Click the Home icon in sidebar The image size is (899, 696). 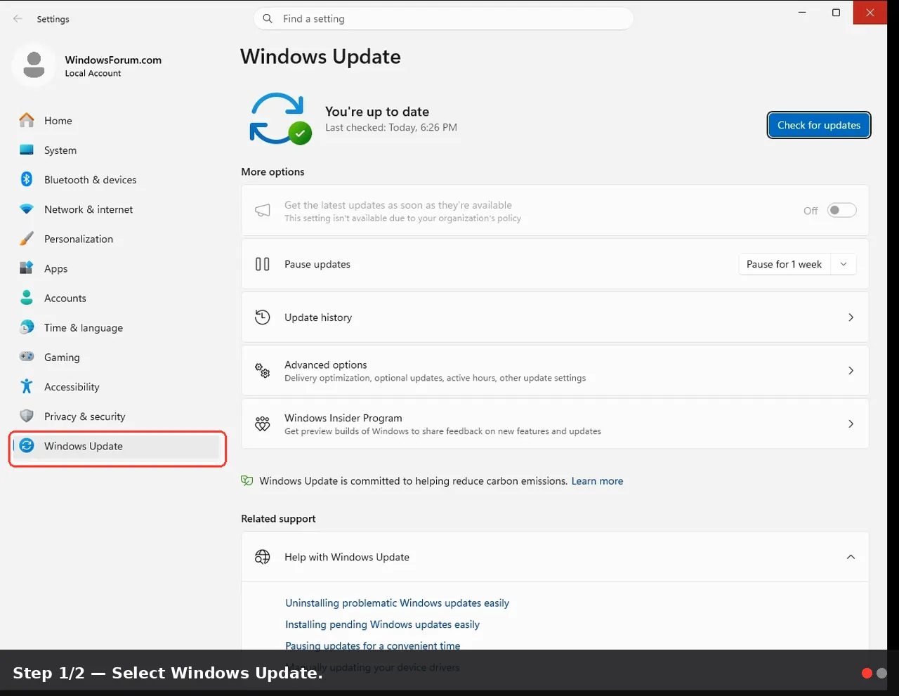coord(27,120)
